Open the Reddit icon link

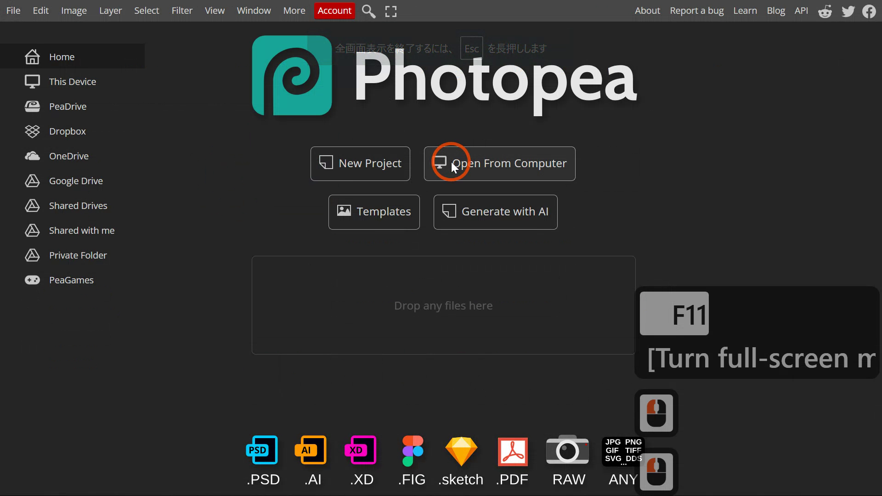tap(825, 11)
